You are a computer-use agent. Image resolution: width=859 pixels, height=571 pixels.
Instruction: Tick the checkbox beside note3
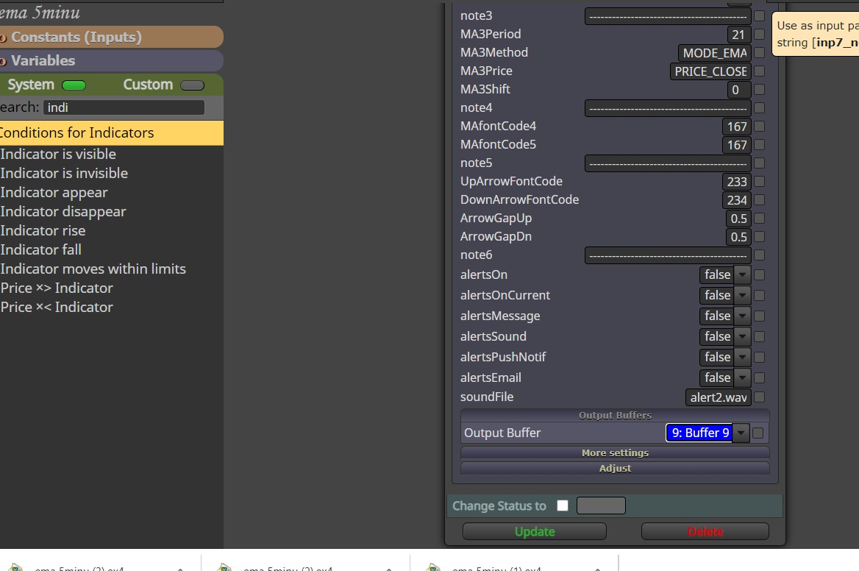click(x=759, y=16)
